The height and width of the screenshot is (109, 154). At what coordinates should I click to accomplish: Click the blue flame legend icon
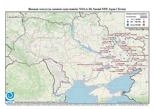128,25
